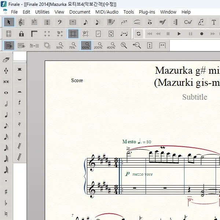Open the Plug-ins menu

(x=147, y=12)
